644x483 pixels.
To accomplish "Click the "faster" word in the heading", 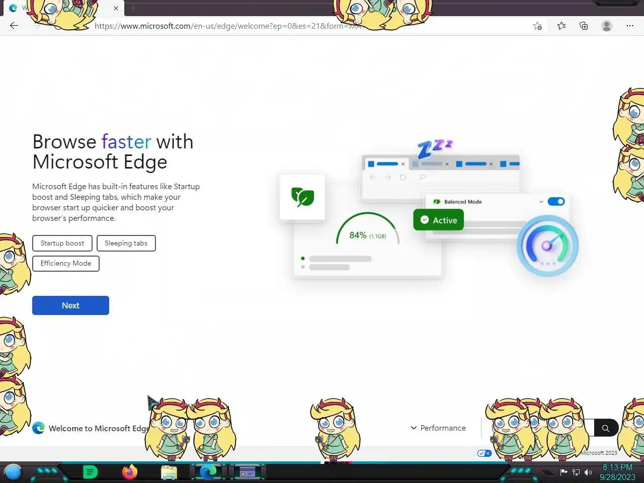I will pyautogui.click(x=126, y=142).
